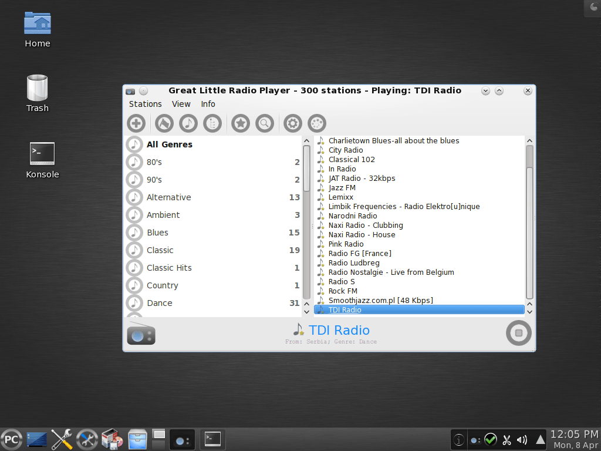Click the genre list down scroll arrow
Image resolution: width=601 pixels, height=451 pixels.
tap(306, 312)
